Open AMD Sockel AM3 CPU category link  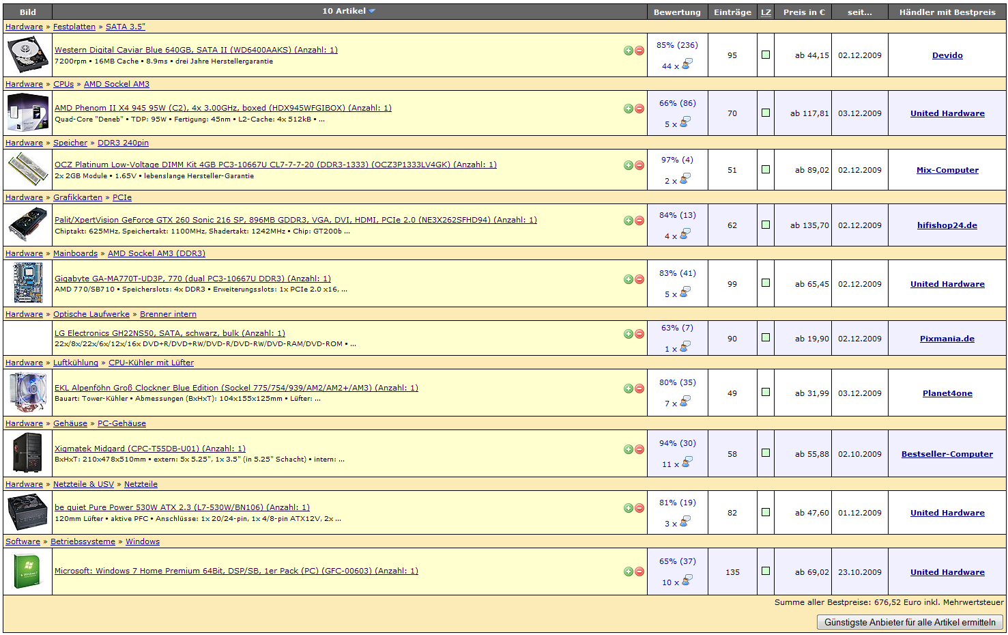click(117, 84)
